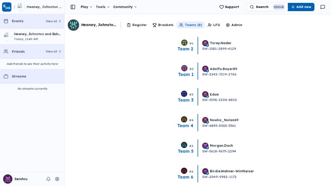Expand the Community menu
The width and height of the screenshot is (331, 186).
(125, 7)
